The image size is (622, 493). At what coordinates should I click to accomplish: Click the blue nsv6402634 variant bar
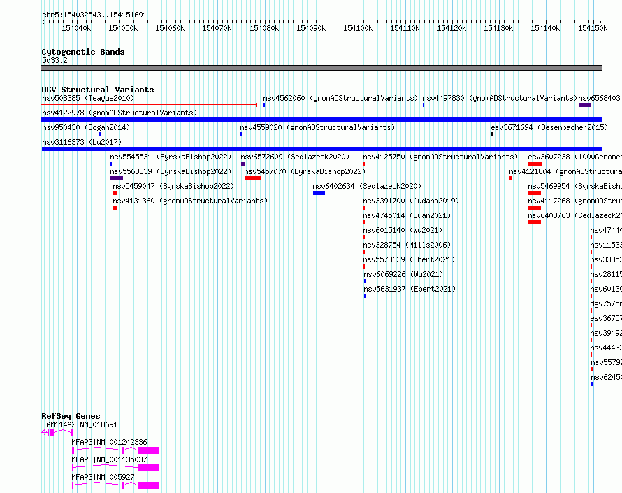pyautogui.click(x=319, y=193)
